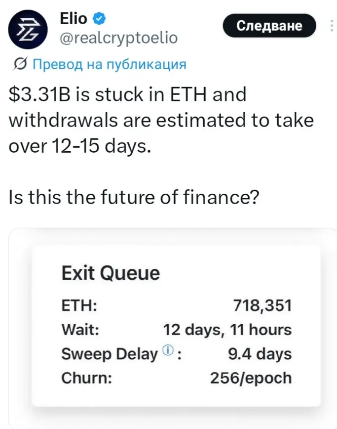337x429 pixels.
Task: Open Elio's profile avatar
Action: tap(28, 29)
